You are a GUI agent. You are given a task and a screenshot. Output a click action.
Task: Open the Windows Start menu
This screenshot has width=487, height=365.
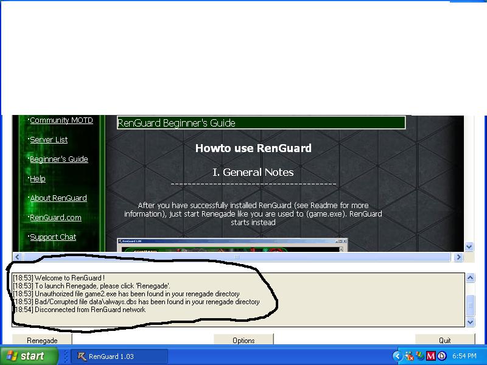tap(25, 356)
